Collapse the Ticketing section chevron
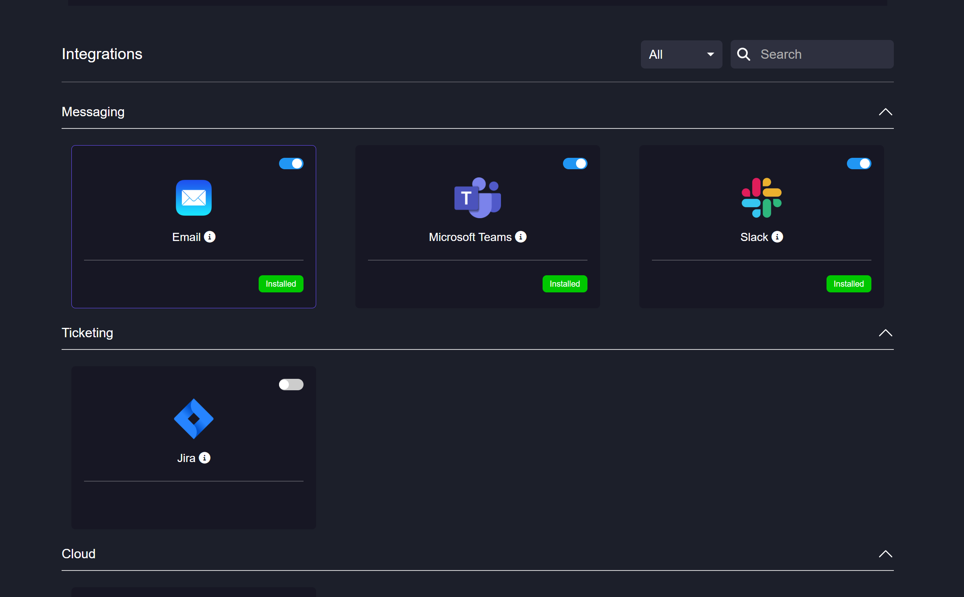 tap(885, 333)
